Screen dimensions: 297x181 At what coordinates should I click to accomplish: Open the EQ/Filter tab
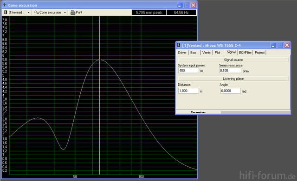coord(245,53)
